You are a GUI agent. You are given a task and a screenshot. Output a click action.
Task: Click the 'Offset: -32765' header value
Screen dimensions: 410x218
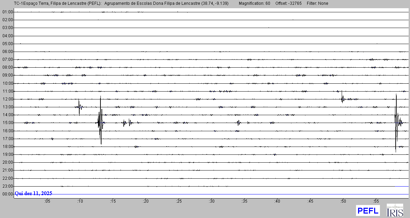coord(288,3)
